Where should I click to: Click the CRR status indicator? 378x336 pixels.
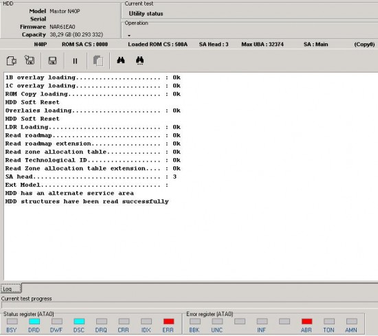[x=124, y=322]
